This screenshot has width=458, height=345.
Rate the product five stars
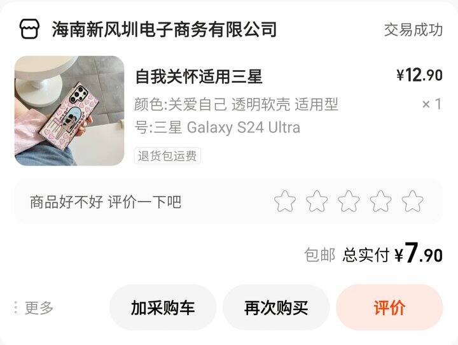(x=412, y=201)
